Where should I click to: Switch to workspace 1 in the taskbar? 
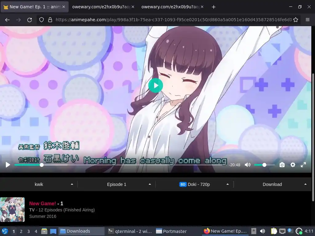pos(14,231)
